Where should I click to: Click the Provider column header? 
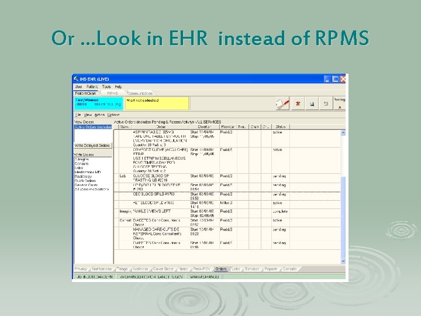click(228, 126)
